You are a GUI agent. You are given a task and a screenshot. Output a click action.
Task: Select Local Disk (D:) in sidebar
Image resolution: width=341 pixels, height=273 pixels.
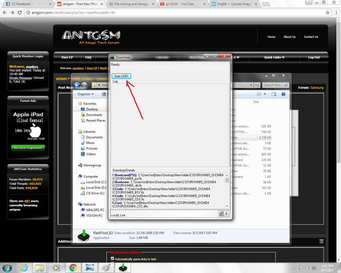pos(96,188)
